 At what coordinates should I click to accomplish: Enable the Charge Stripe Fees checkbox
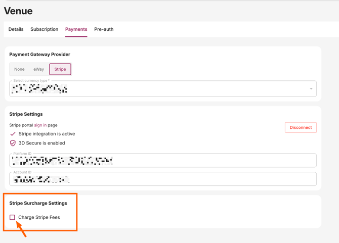point(12,217)
